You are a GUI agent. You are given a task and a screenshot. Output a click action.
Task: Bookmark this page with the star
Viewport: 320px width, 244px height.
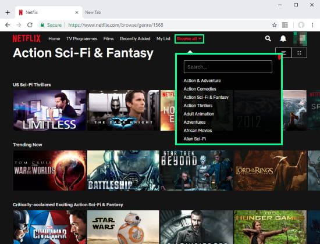(274, 25)
